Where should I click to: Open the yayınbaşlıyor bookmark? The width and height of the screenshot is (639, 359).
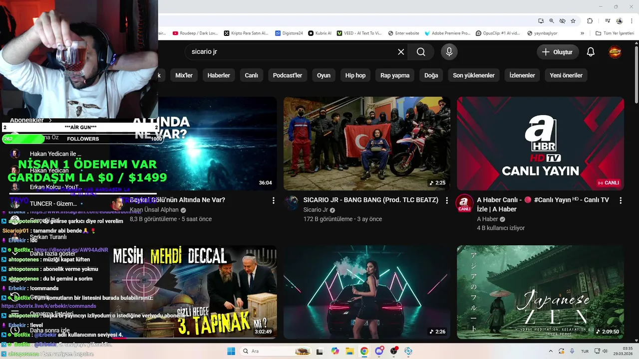tap(542, 33)
